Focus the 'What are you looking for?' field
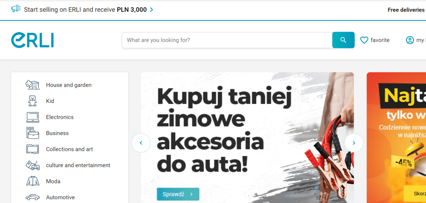 227,40
